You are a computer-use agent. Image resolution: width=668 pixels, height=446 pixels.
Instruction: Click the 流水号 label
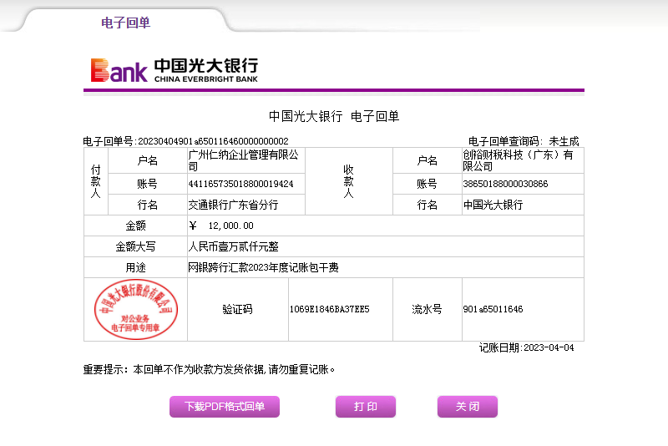click(427, 309)
